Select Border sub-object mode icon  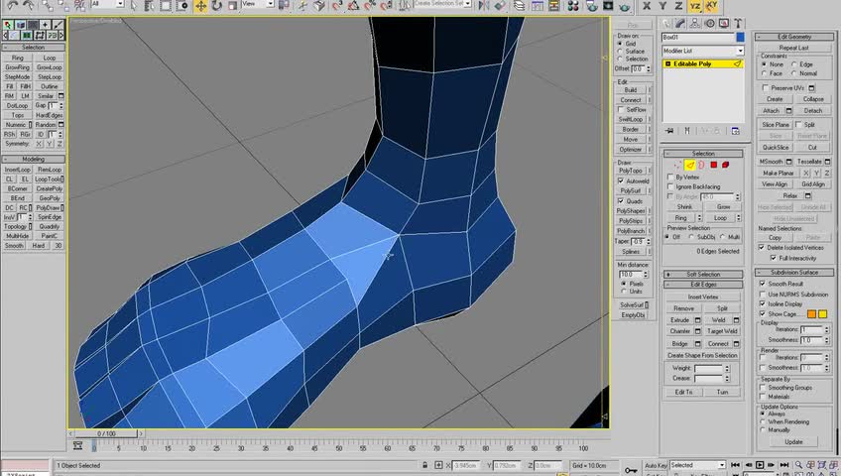pyautogui.click(x=701, y=165)
